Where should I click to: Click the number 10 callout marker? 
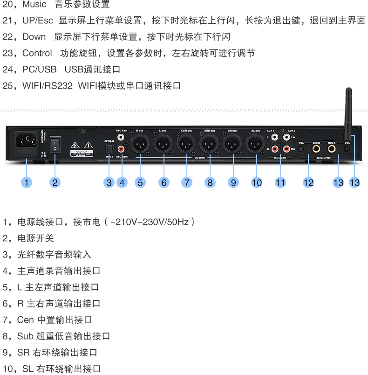(x=257, y=182)
